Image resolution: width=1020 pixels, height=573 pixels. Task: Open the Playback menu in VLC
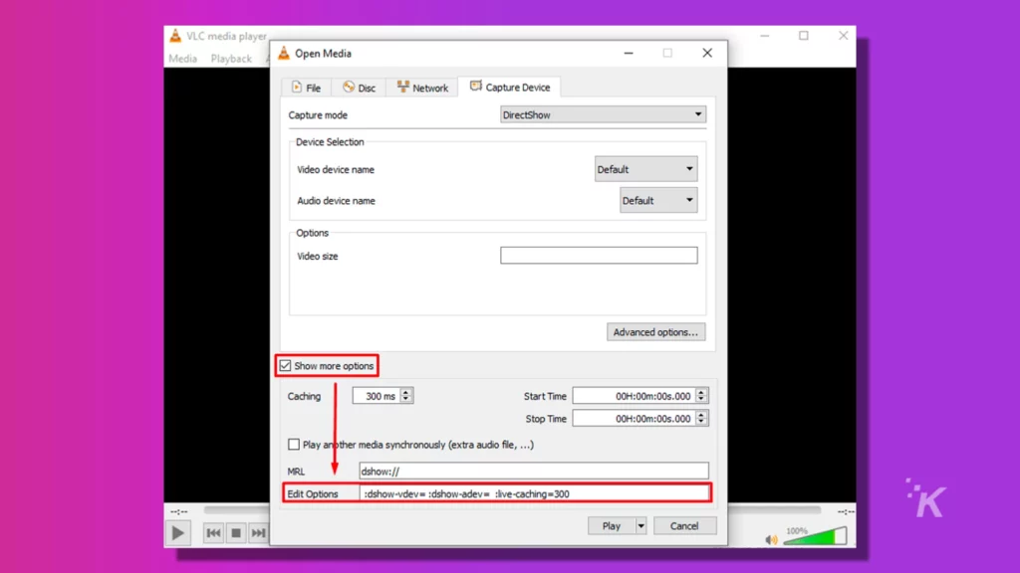pyautogui.click(x=231, y=59)
